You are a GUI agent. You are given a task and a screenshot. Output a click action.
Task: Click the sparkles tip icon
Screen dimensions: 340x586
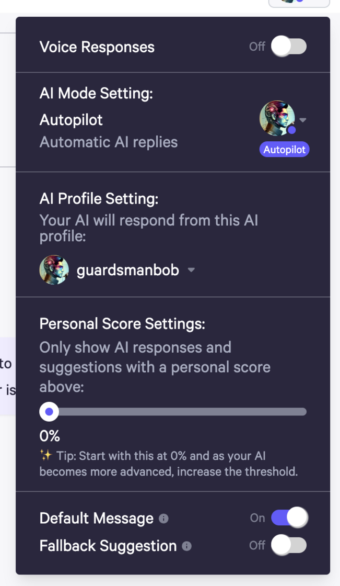click(45, 455)
